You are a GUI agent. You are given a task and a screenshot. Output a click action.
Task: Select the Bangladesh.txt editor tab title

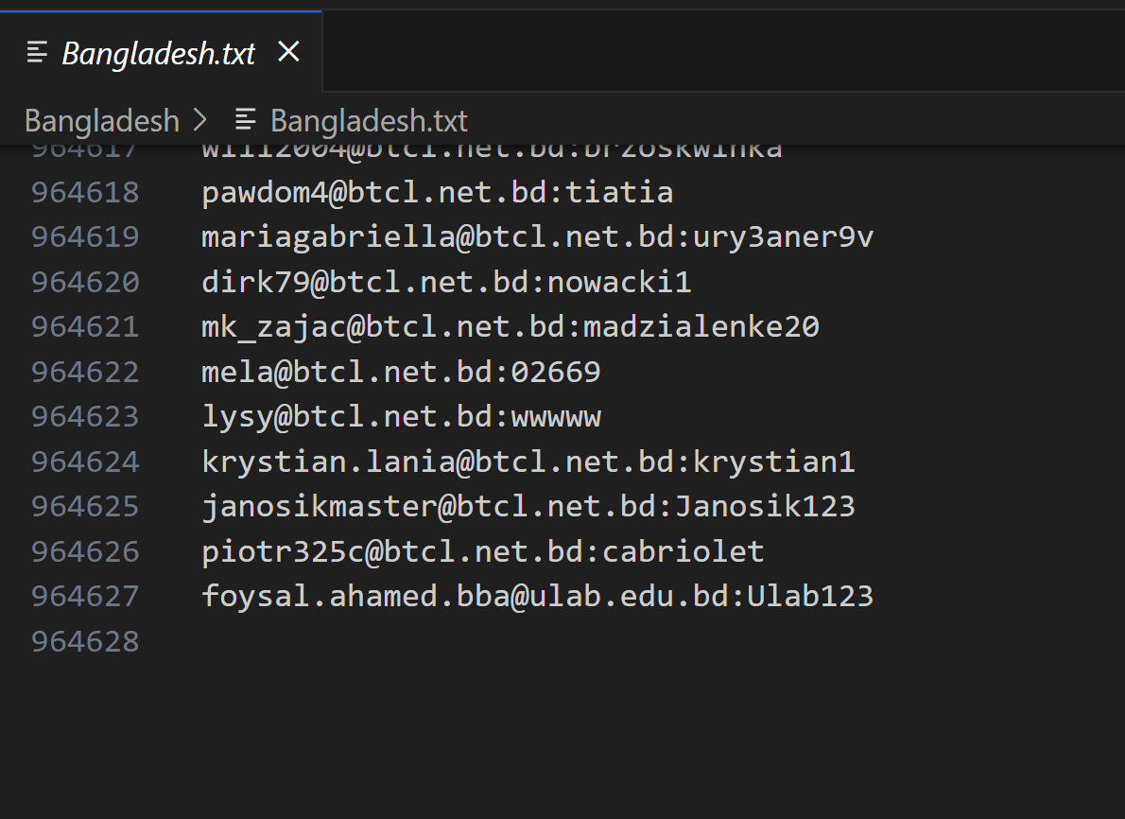[159, 53]
